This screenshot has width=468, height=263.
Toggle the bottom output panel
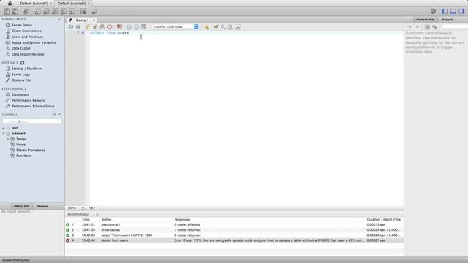tap(453, 12)
